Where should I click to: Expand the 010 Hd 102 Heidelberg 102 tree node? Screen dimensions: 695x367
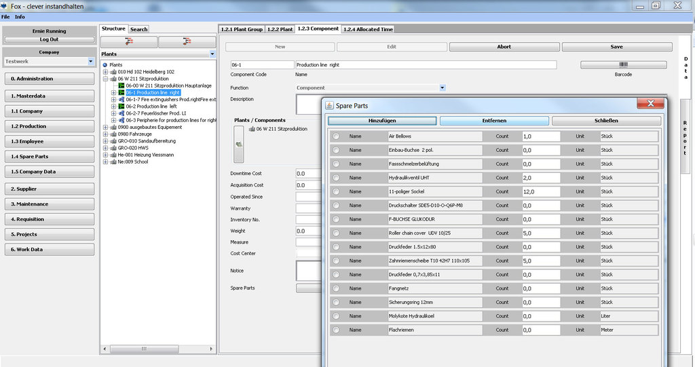[105, 72]
